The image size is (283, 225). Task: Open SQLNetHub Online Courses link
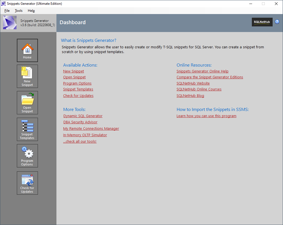[199, 89]
